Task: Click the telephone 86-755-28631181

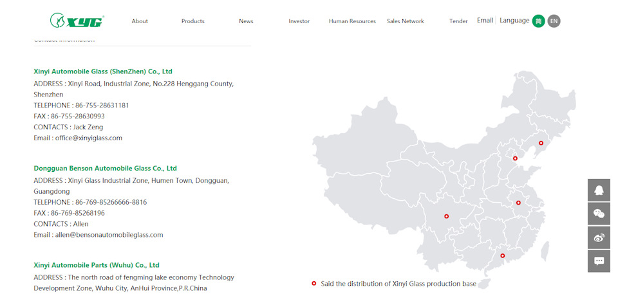Action: (x=102, y=106)
